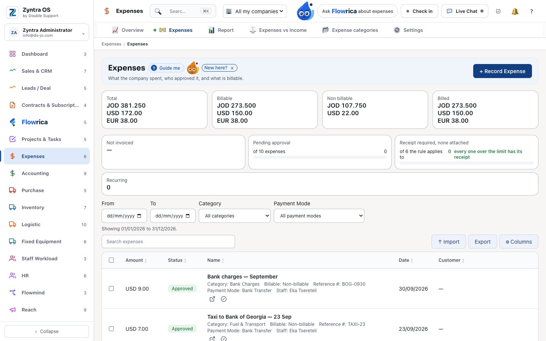This screenshot has width=546, height=341.
Task: Open calendar picker in From date field
Action: click(x=139, y=216)
